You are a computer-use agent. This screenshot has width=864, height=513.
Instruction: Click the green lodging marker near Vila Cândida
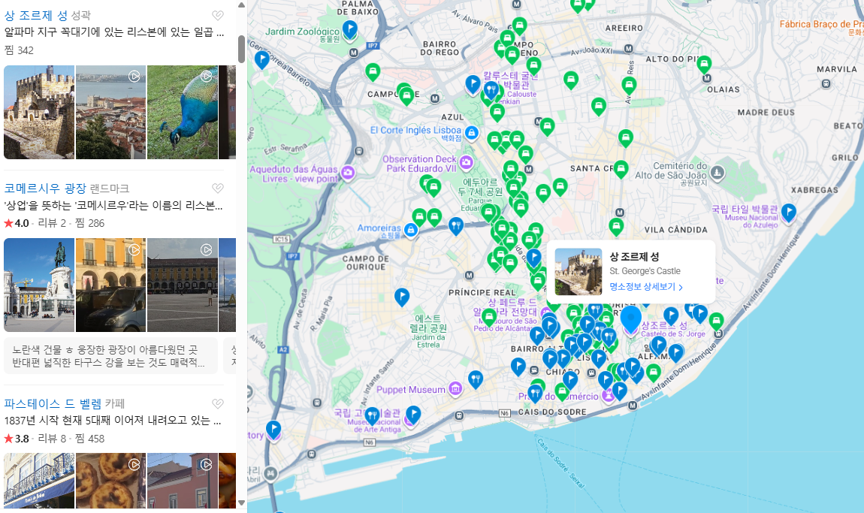616,226
